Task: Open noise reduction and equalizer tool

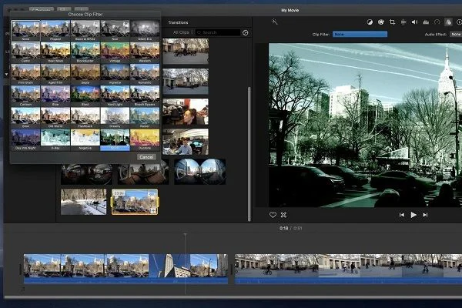Action: point(426,22)
